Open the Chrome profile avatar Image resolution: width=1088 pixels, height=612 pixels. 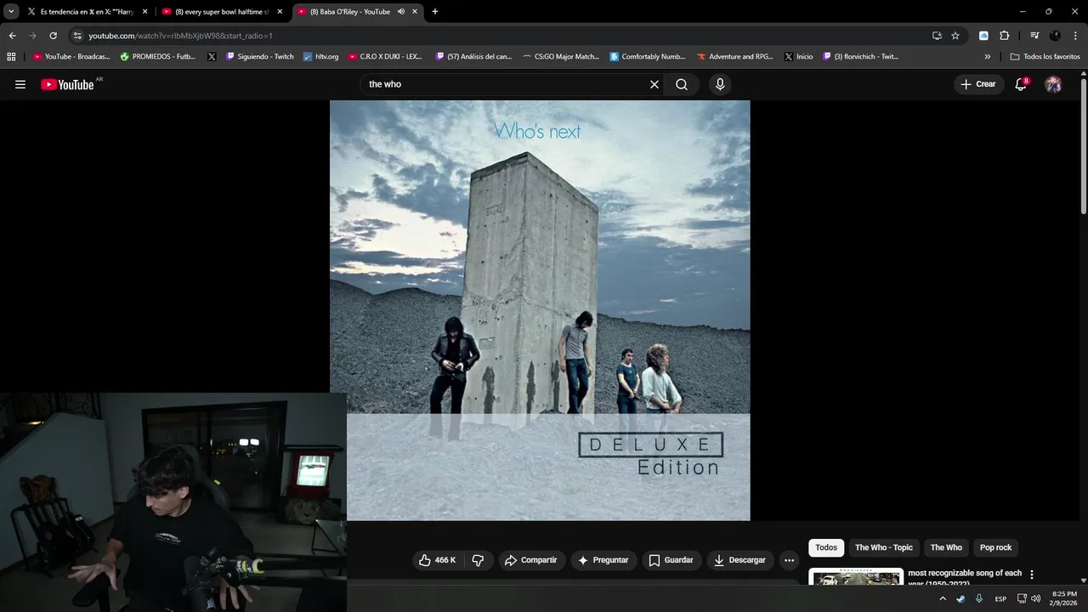coord(1055,36)
